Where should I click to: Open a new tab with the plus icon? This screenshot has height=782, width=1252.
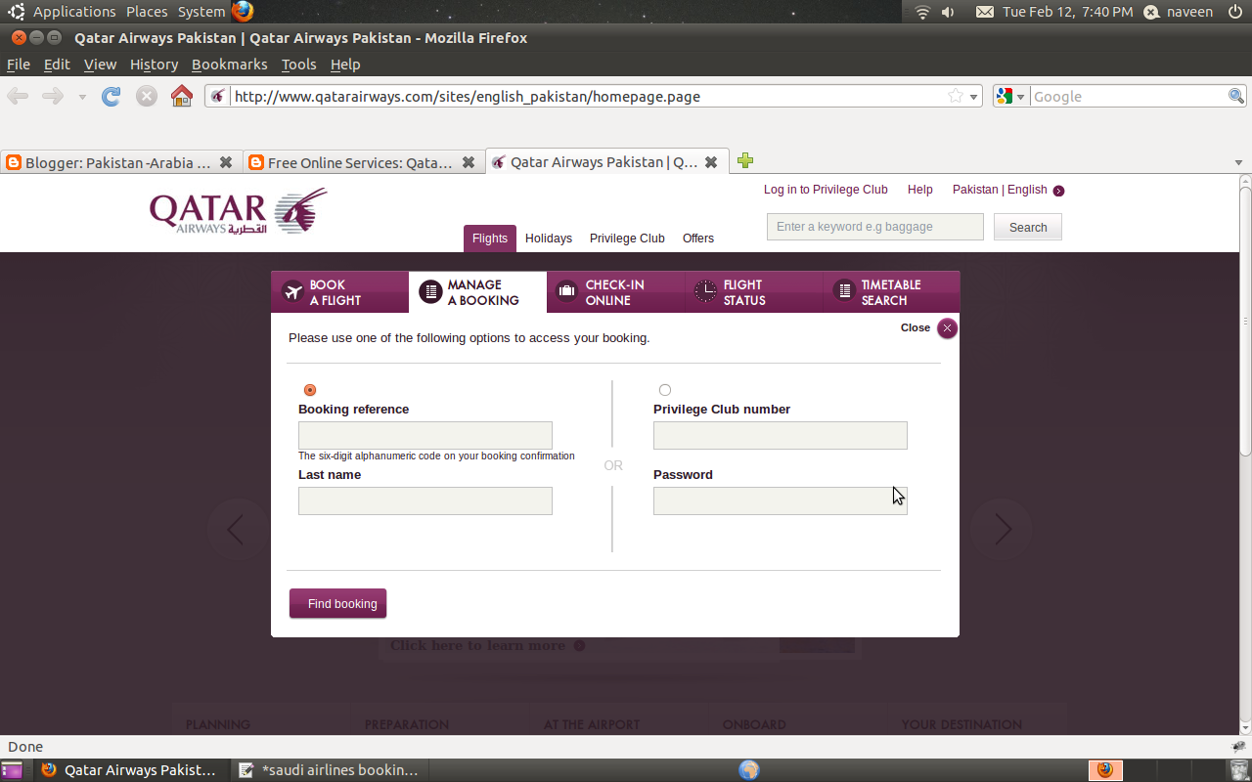coord(745,161)
